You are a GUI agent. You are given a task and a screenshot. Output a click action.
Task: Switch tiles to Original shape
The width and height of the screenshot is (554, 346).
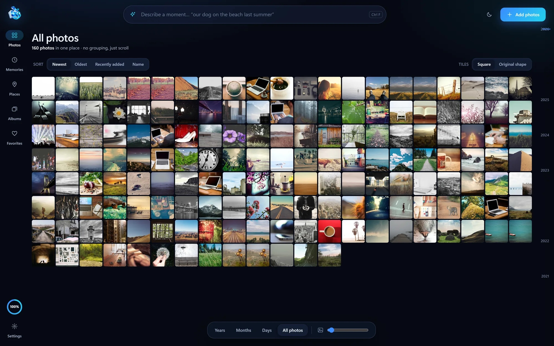(512, 64)
